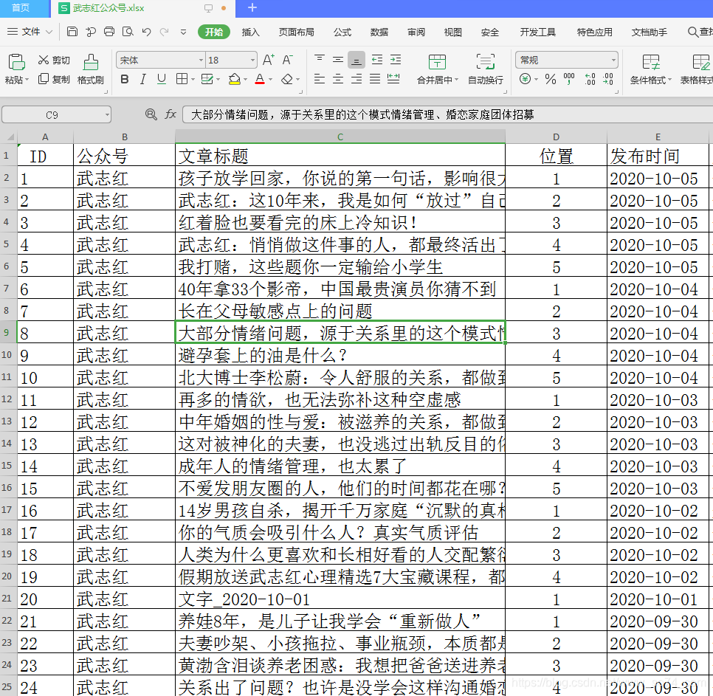Decrease decimal places icon
Image resolution: width=713 pixels, height=696 pixels.
click(608, 79)
